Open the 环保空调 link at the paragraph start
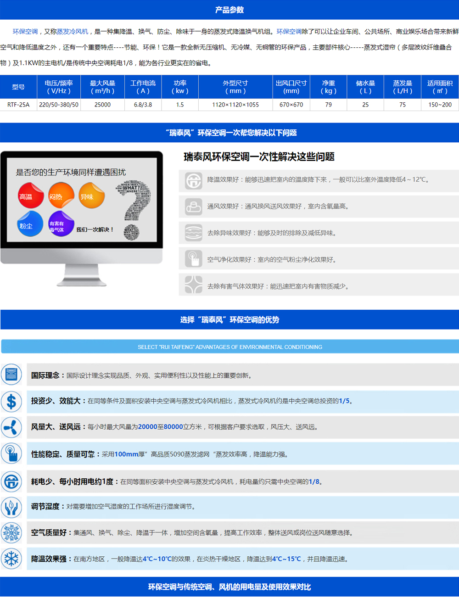Screen dimensions: 459x604 point(25,32)
